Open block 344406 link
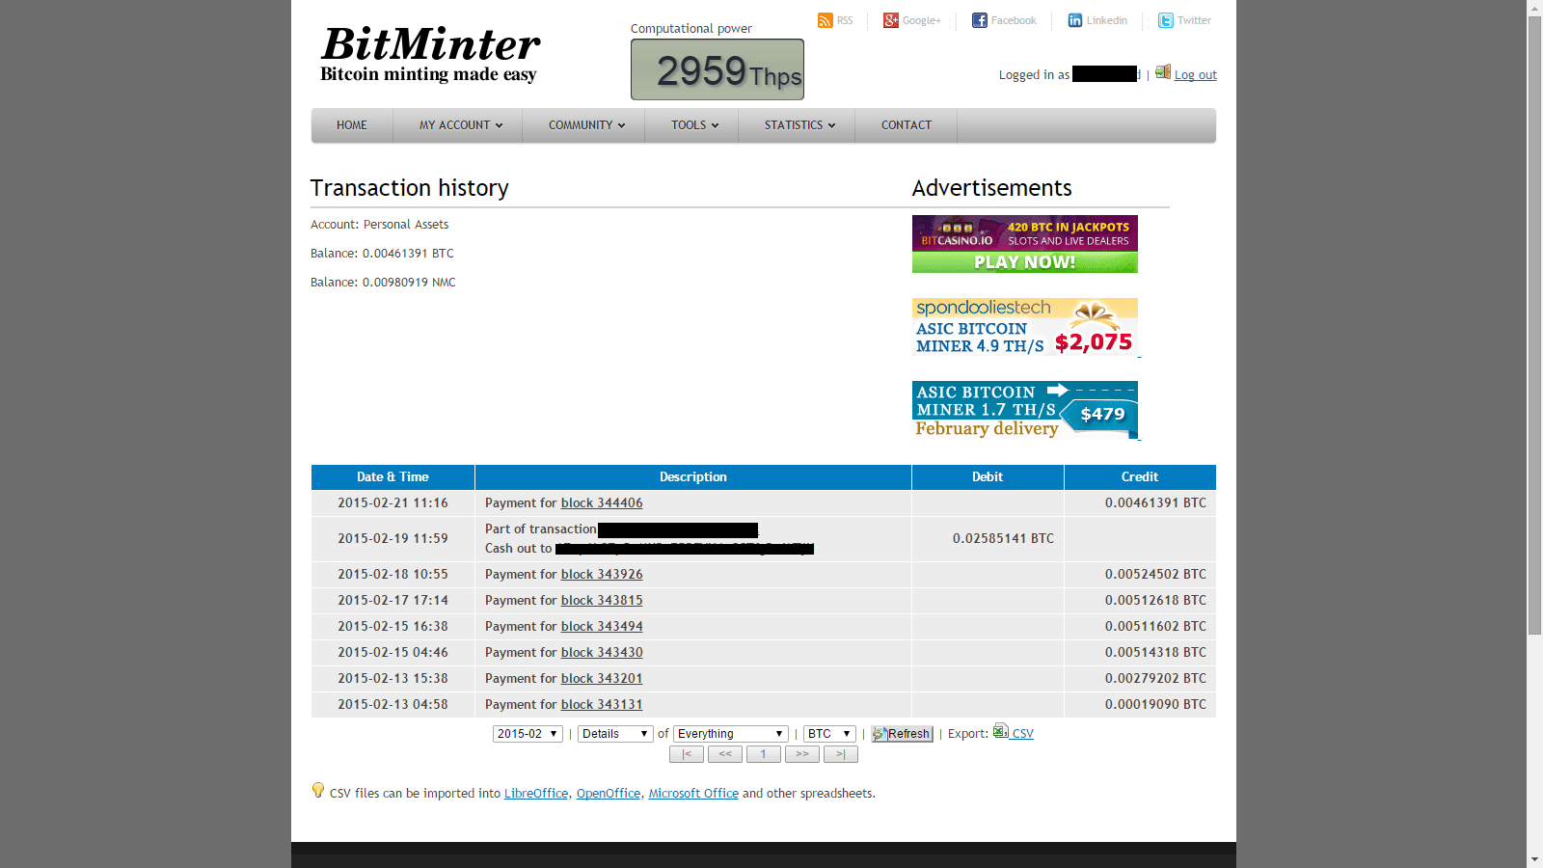 click(602, 503)
